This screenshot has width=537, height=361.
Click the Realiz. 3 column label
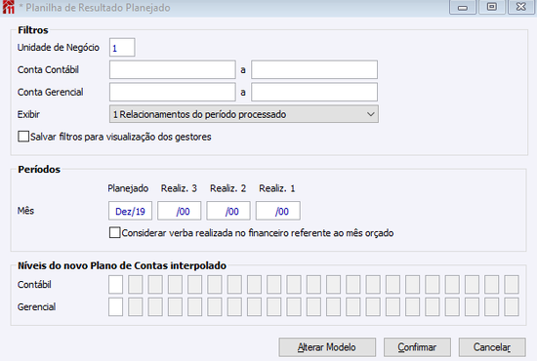point(179,188)
